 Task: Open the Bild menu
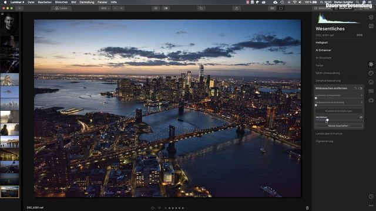73,2
